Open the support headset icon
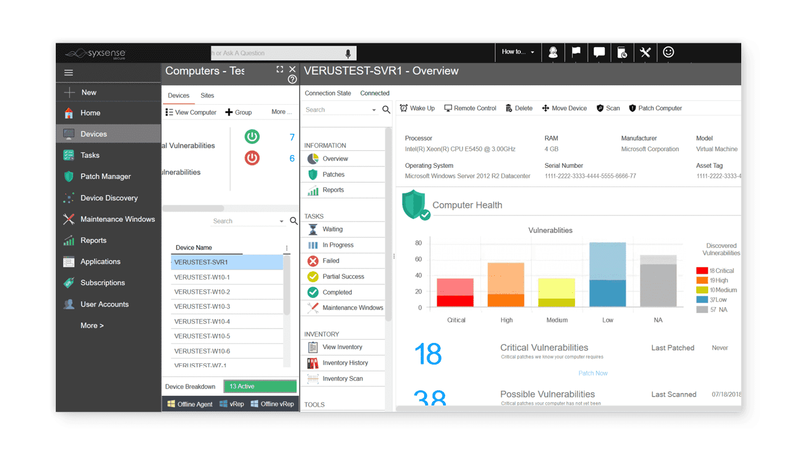Screen dimensions: 797x455 [x=553, y=52]
